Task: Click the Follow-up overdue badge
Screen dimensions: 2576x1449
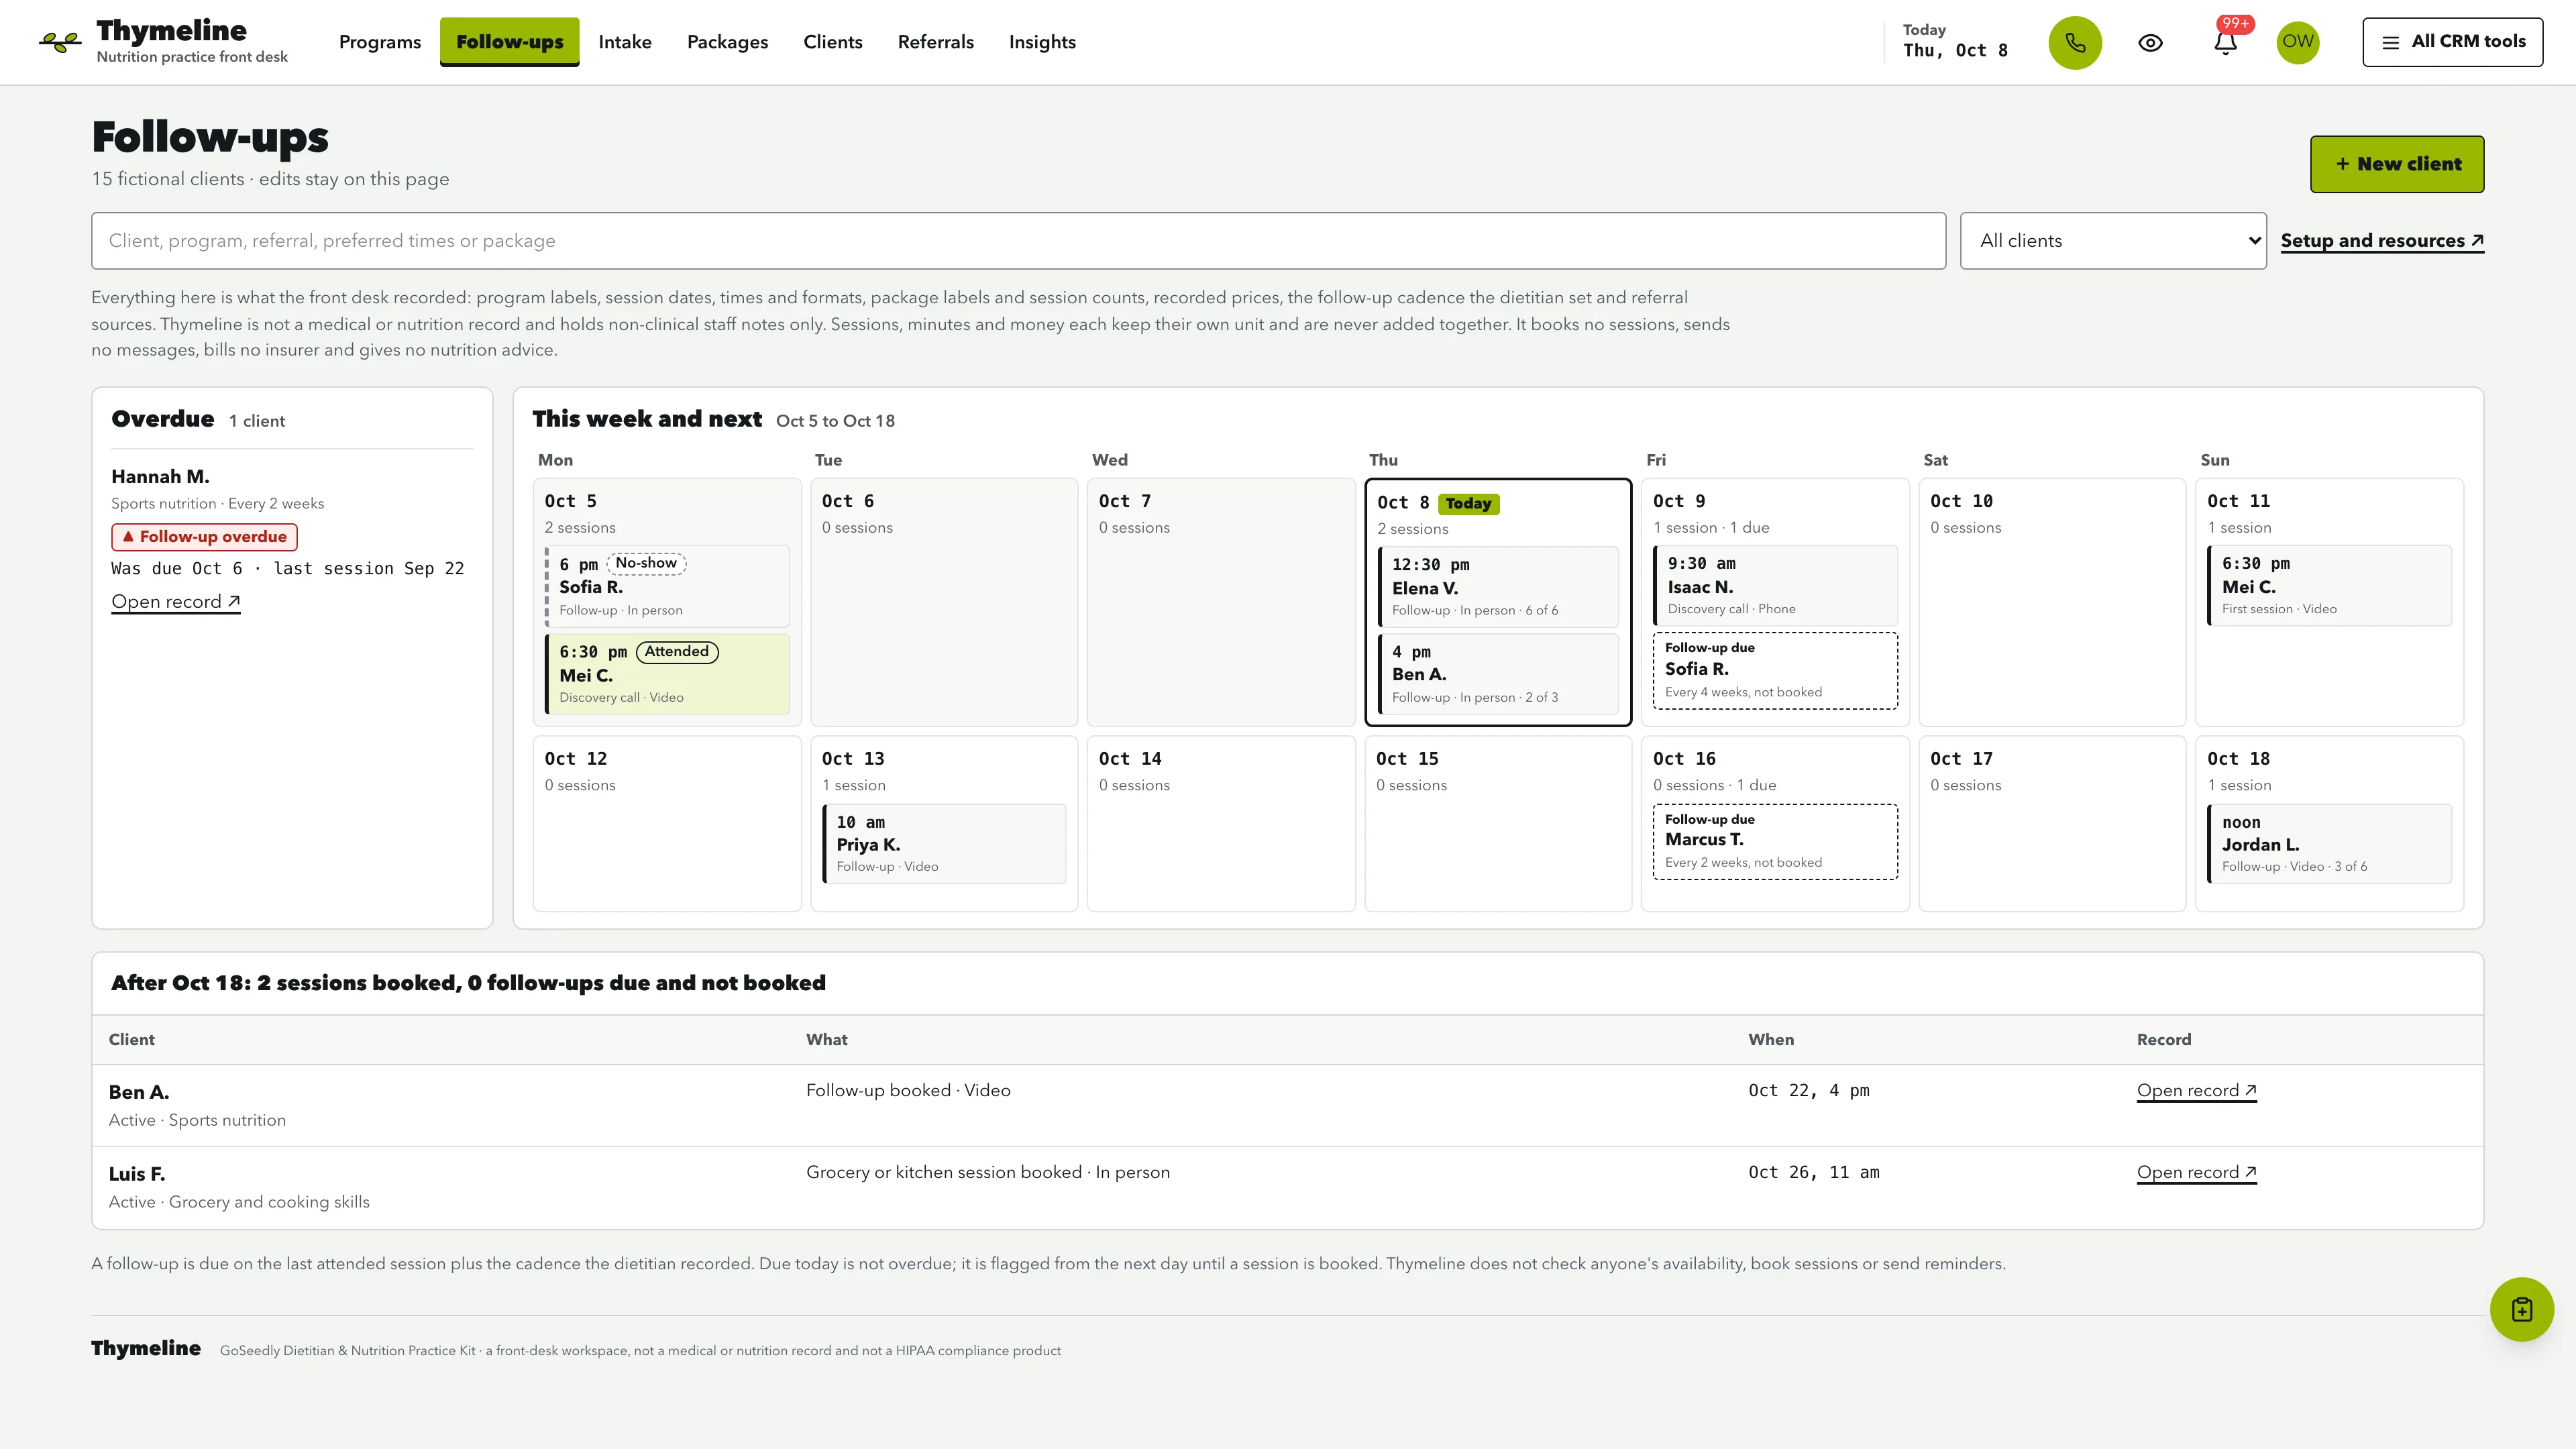Action: (204, 537)
